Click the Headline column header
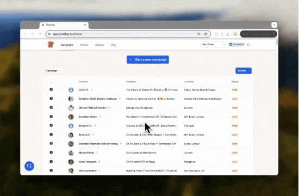The height and width of the screenshot is (196, 299). click(131, 82)
